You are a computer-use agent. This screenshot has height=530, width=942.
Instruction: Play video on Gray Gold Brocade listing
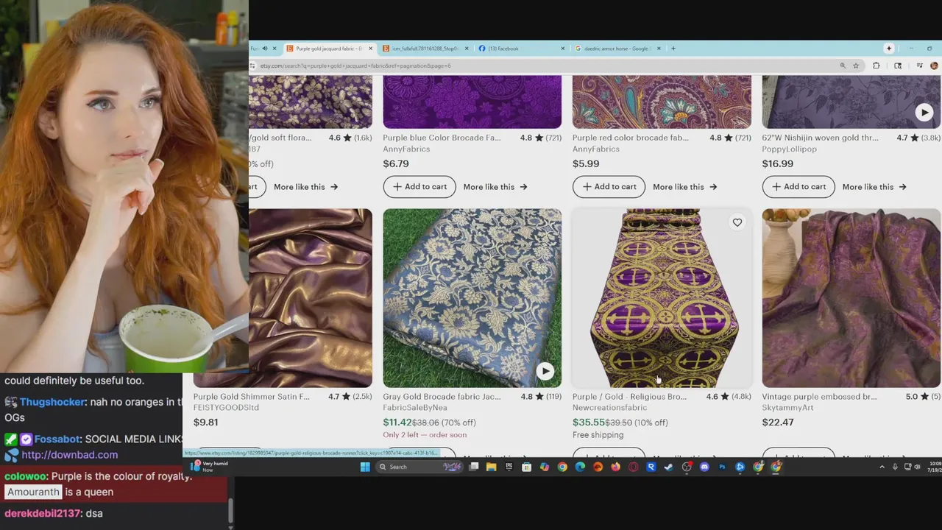(x=545, y=372)
